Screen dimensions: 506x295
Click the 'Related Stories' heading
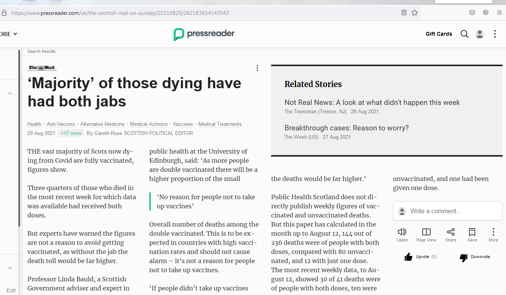(313, 84)
